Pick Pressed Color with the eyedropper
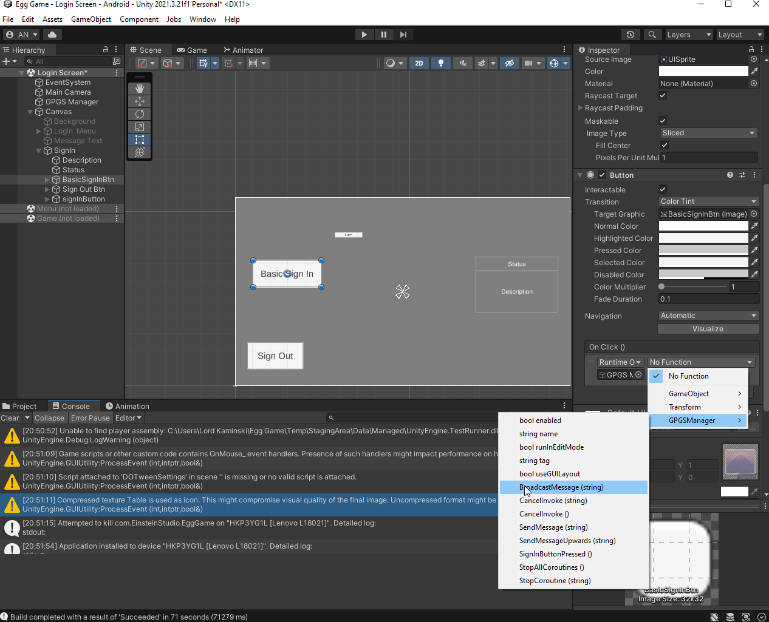This screenshot has width=769, height=622. (x=754, y=250)
